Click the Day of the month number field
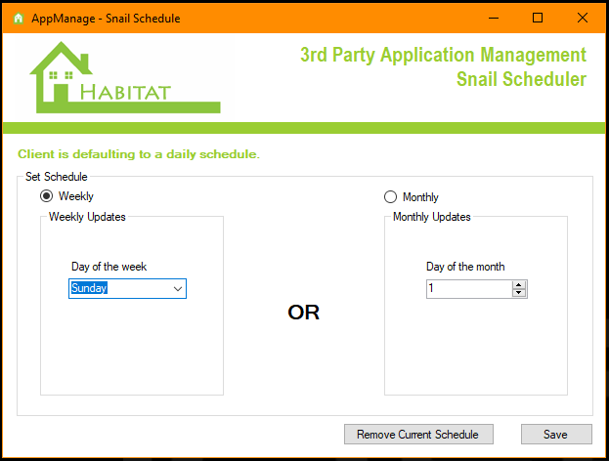609x461 pixels. pos(469,289)
